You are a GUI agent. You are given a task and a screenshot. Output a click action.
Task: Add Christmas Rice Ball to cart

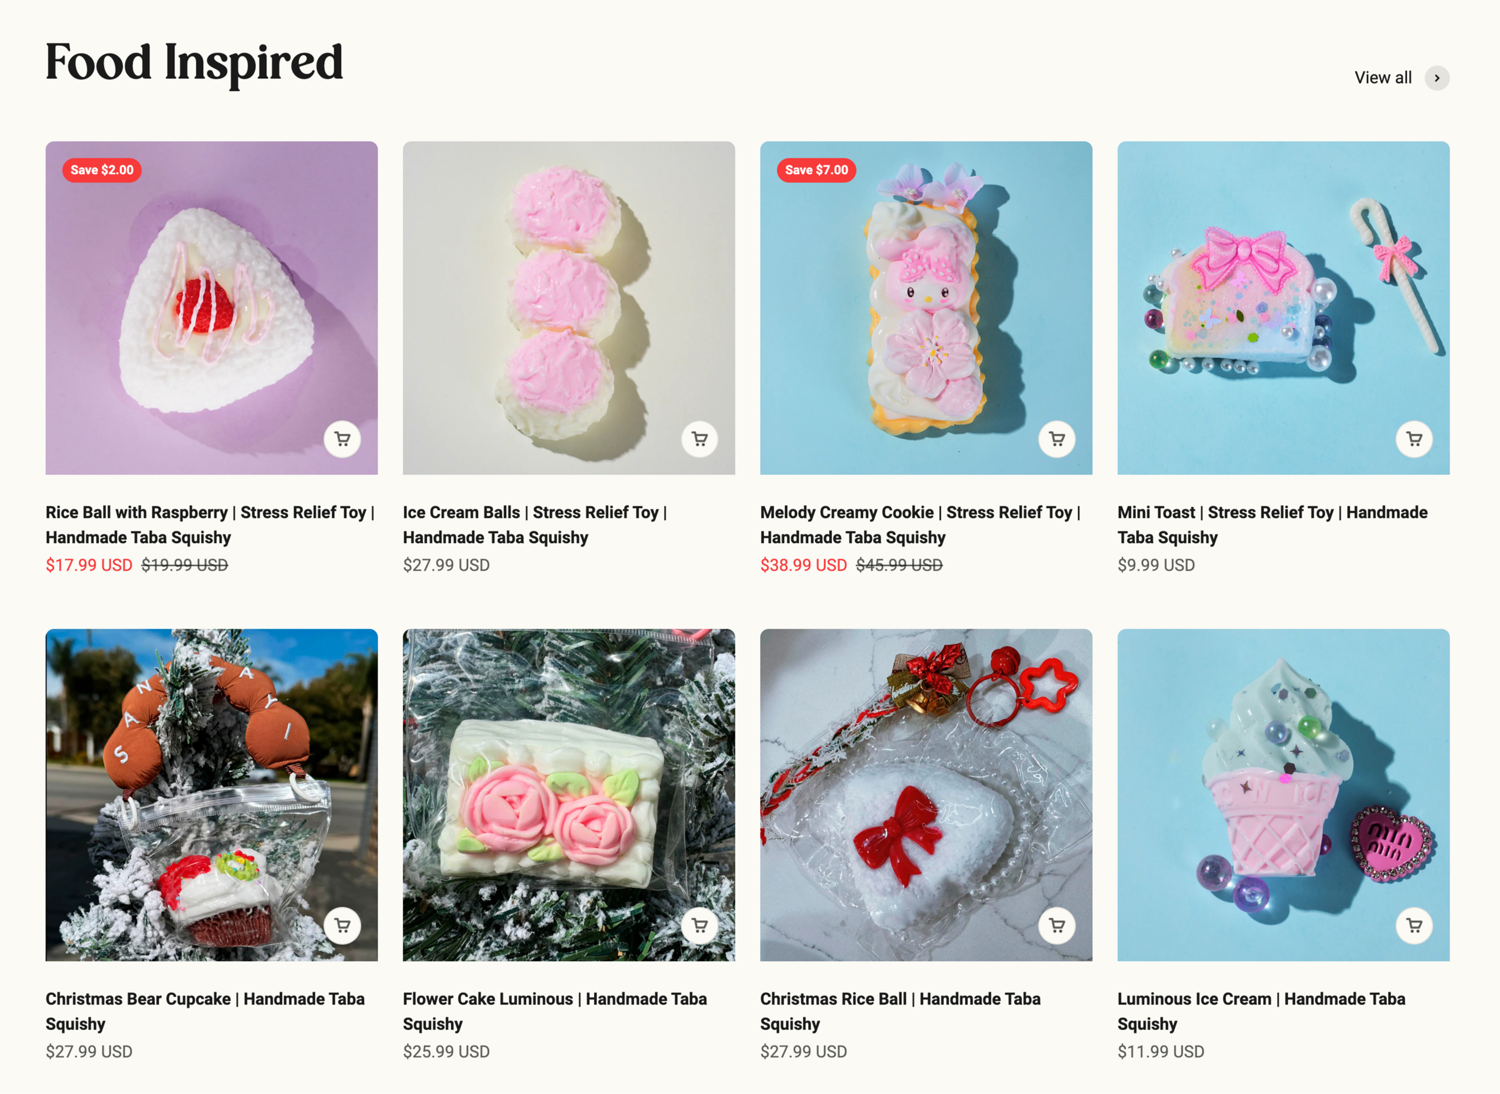point(1057,925)
